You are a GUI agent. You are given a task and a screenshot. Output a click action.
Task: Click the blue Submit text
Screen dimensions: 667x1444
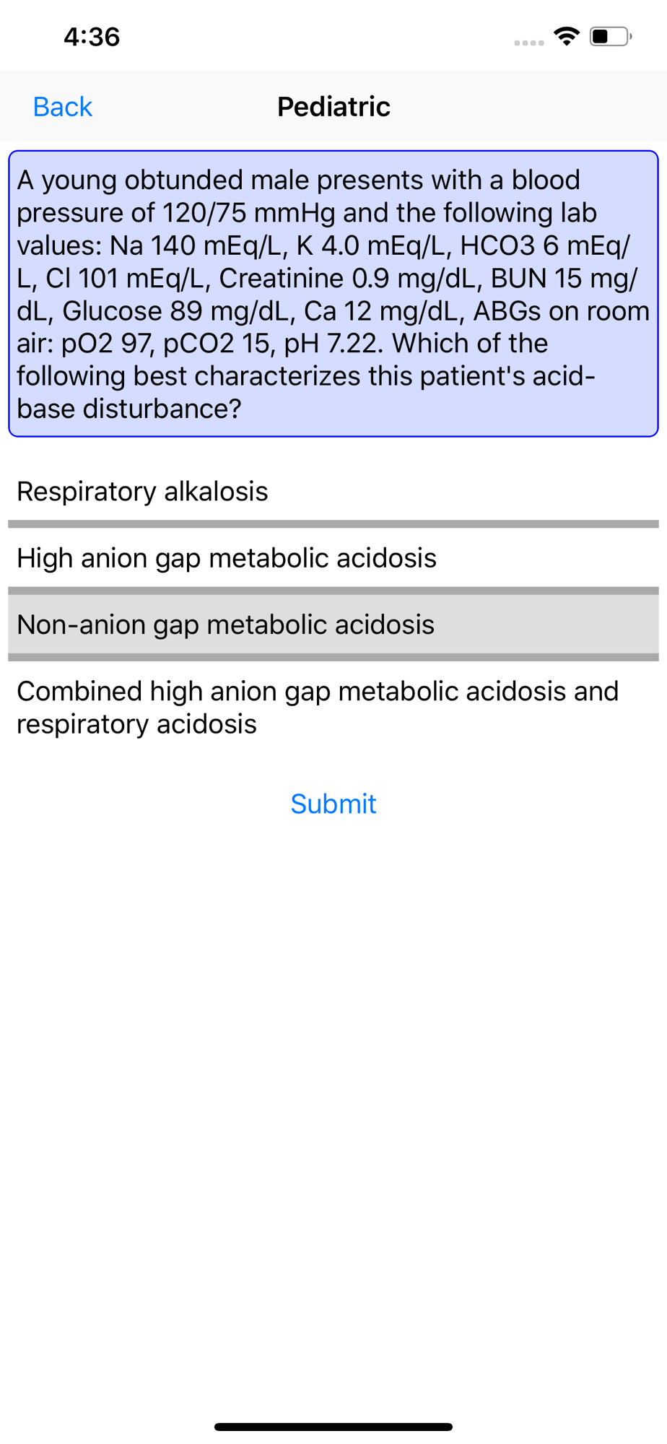coord(333,804)
